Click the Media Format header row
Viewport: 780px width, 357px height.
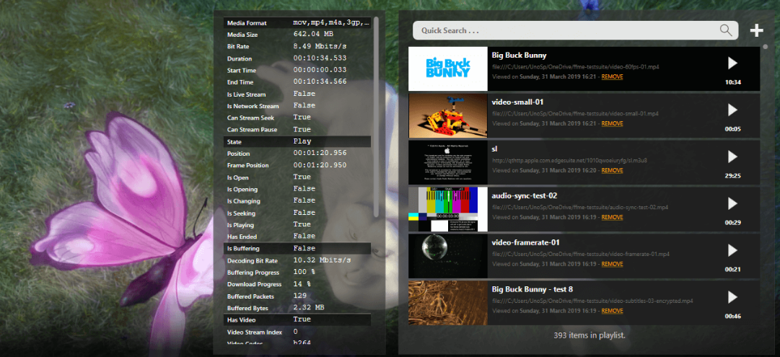tap(297, 22)
